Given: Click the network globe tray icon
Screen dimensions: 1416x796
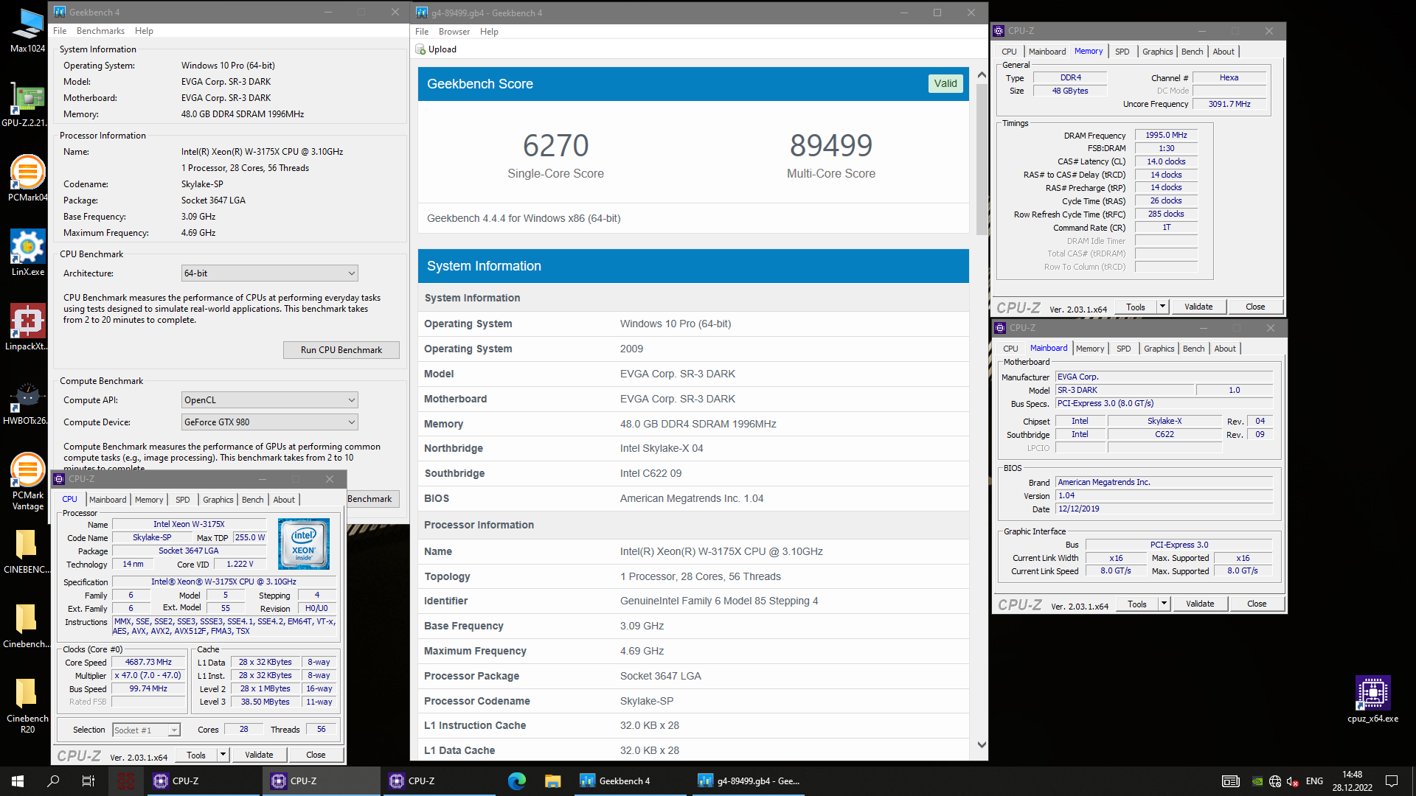Looking at the screenshot, I should coord(1275,781).
